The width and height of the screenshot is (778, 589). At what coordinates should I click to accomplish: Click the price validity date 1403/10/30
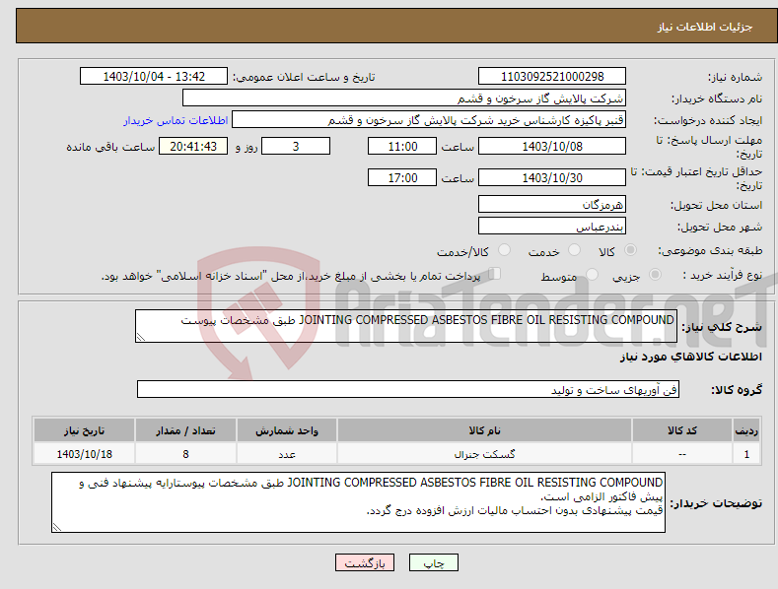(x=552, y=177)
